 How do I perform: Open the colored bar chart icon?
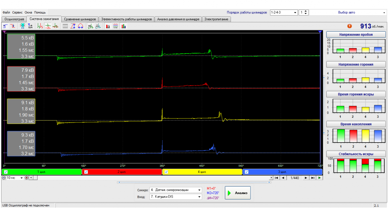pos(123,26)
